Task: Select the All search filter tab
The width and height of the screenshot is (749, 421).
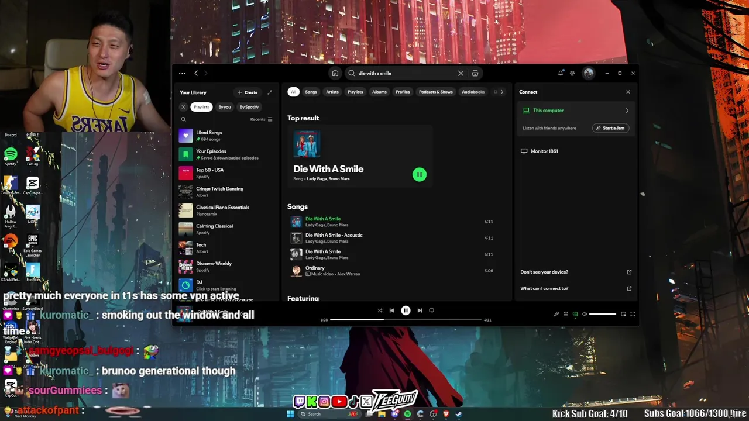Action: (x=293, y=92)
